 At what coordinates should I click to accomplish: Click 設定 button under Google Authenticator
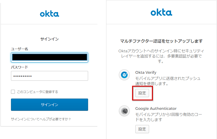coord(142,129)
